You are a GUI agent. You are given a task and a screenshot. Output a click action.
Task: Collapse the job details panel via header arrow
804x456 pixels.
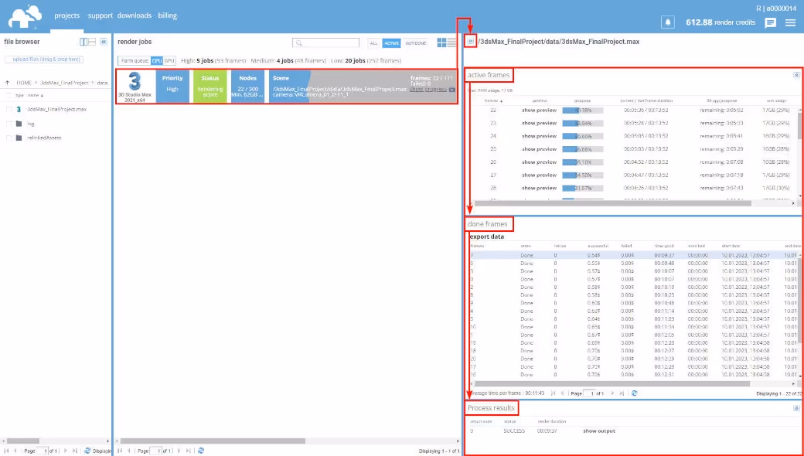pos(470,42)
